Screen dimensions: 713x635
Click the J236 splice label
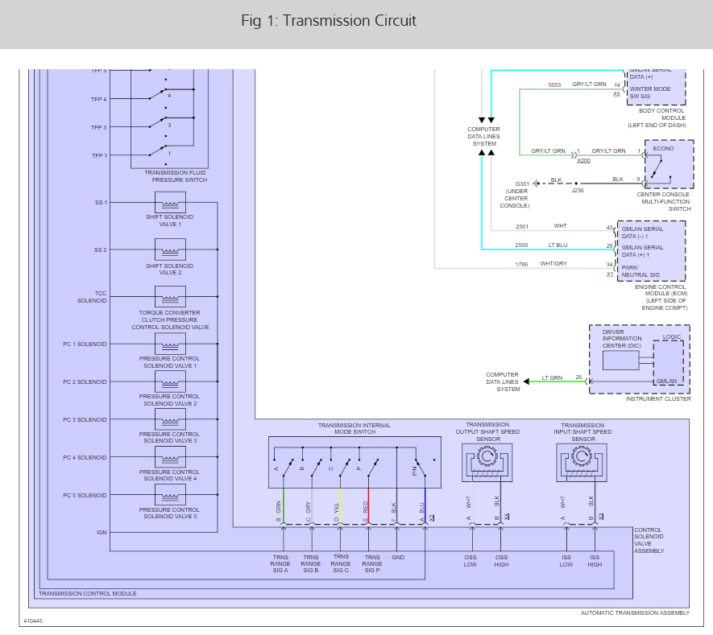(578, 190)
